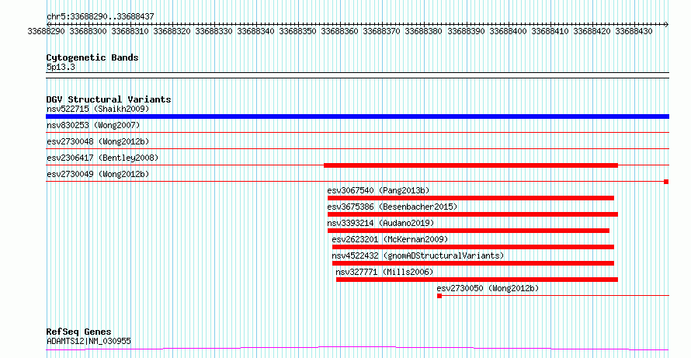Screen dimensions: 691x358
Task: Click red start block of esv2730050
Action: 439,296
